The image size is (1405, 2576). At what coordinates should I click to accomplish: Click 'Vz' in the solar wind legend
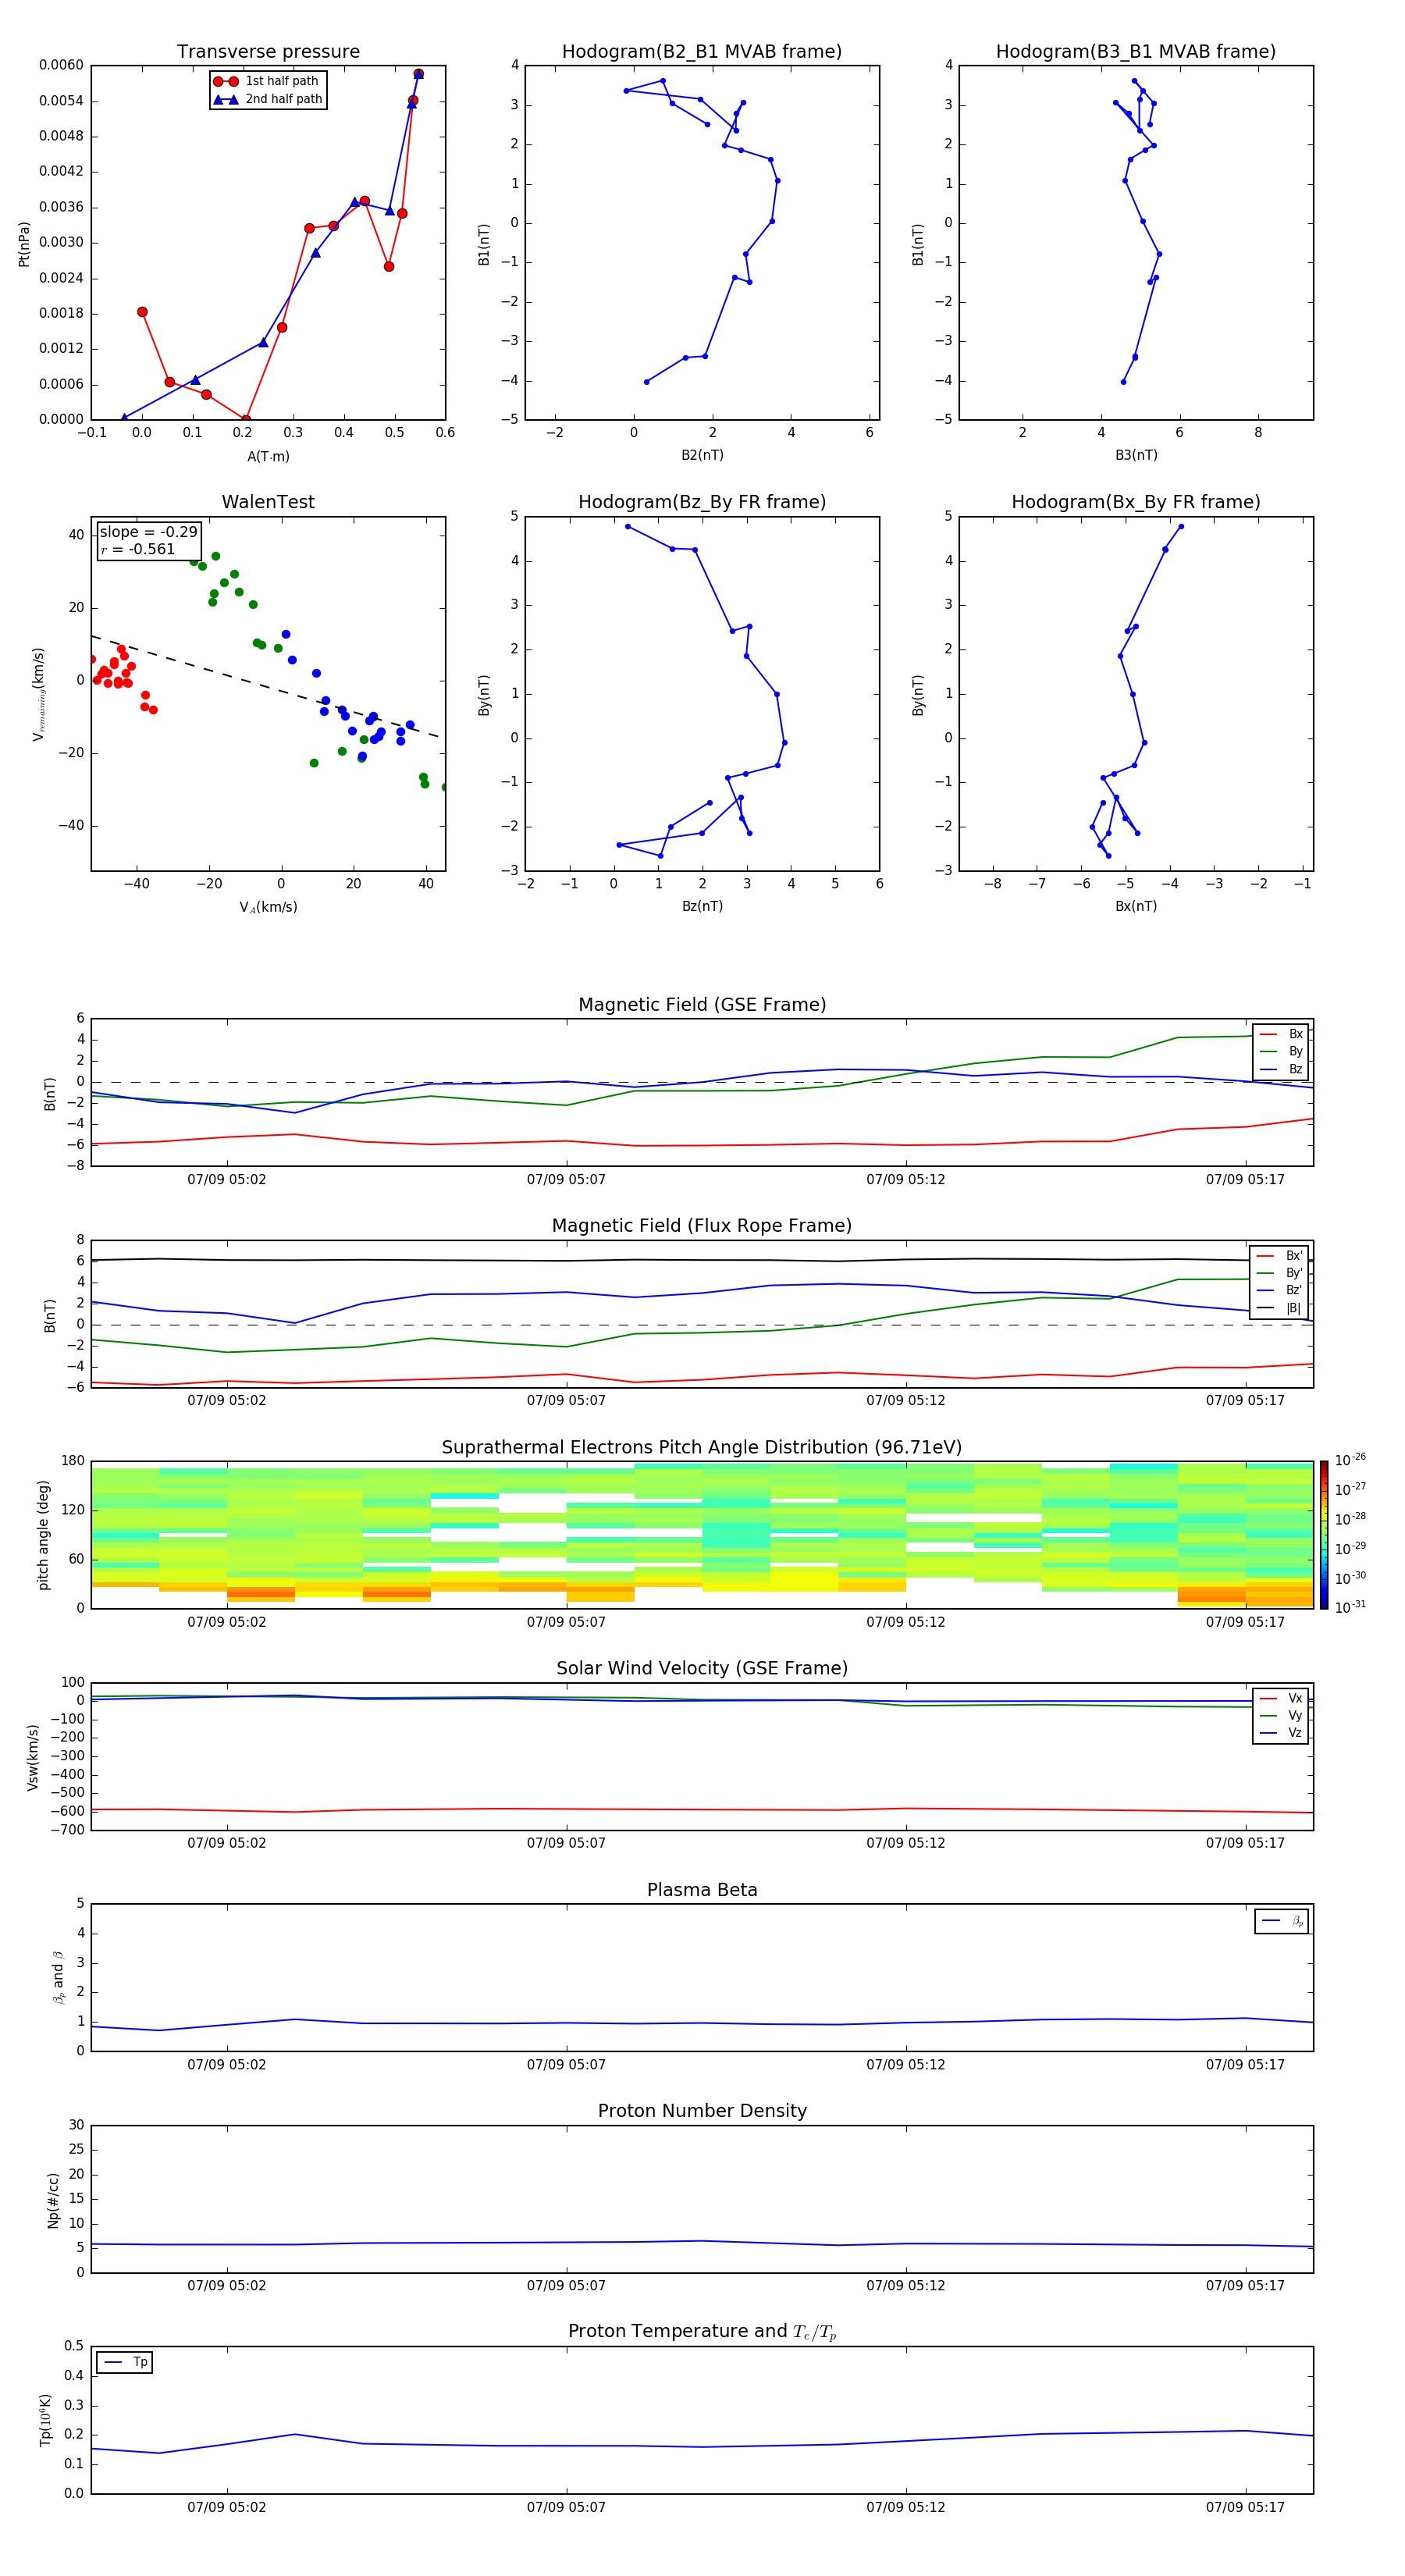click(x=1282, y=1733)
